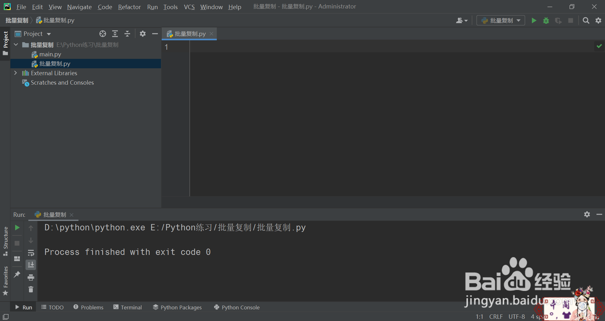605x321 pixels.
Task: Open the Refactor menu
Action: pyautogui.click(x=129, y=7)
